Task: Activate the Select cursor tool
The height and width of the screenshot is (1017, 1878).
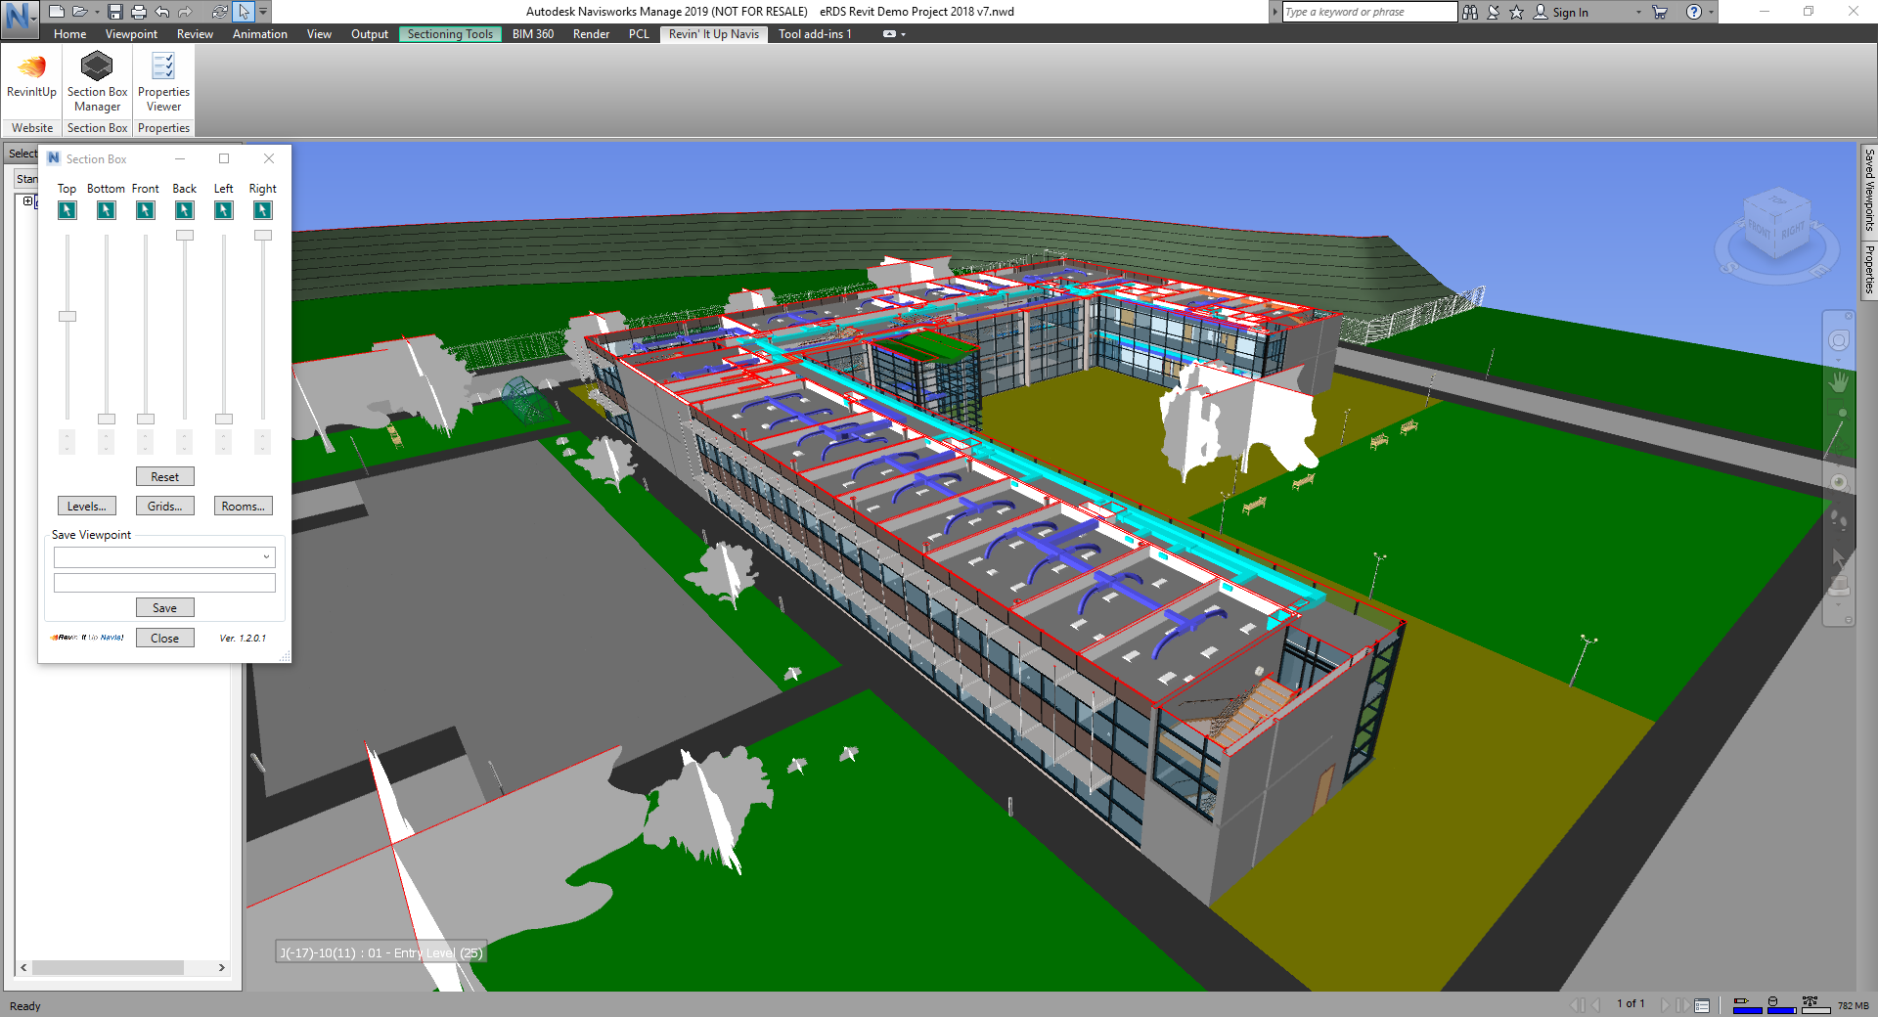Action: [243, 12]
